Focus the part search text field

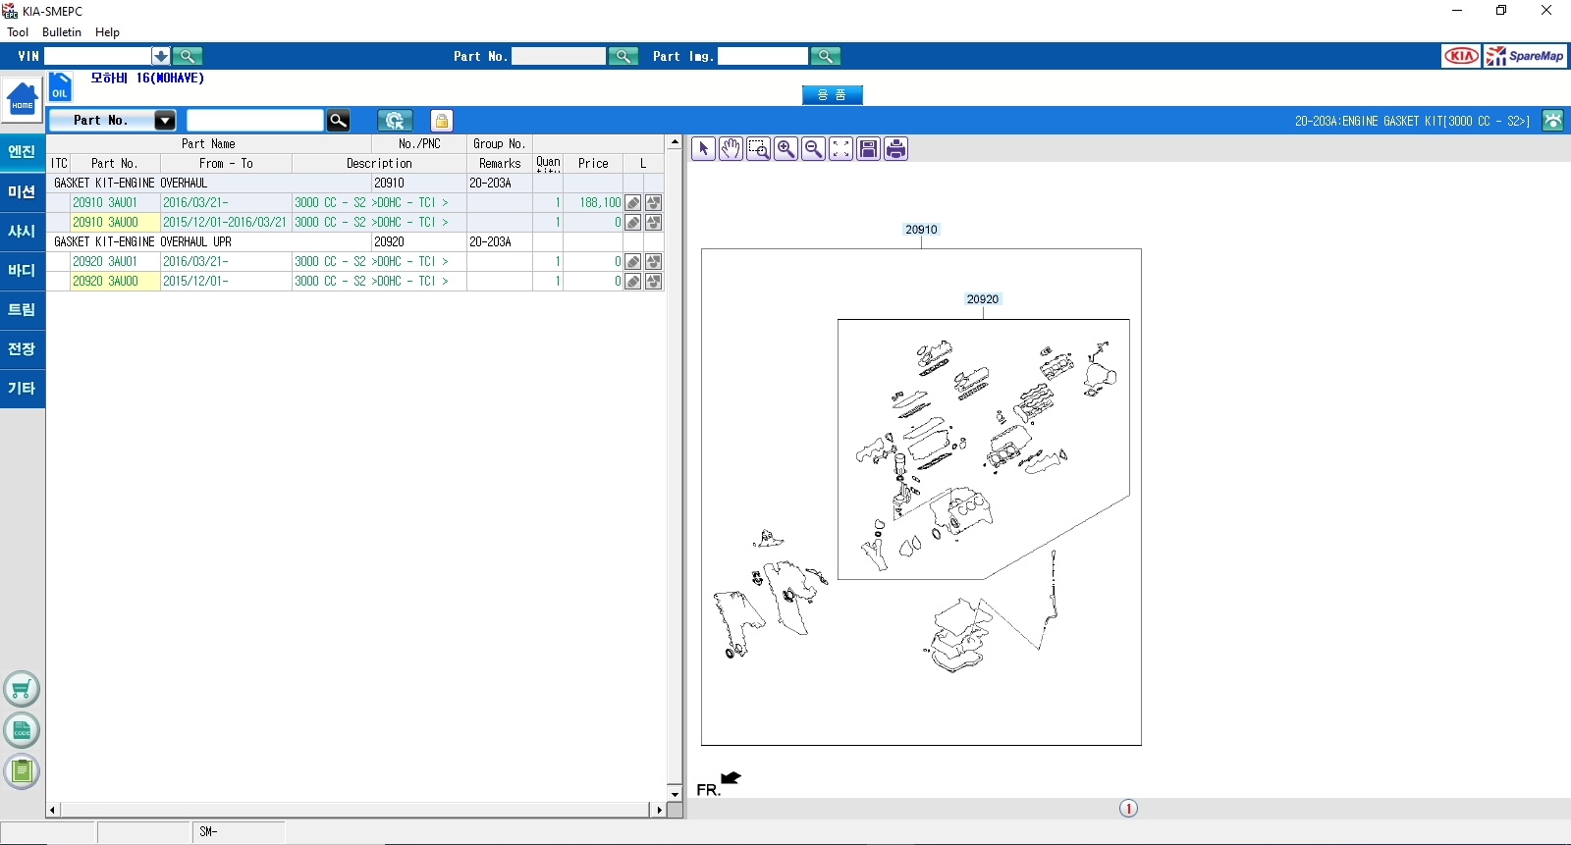[x=254, y=121]
